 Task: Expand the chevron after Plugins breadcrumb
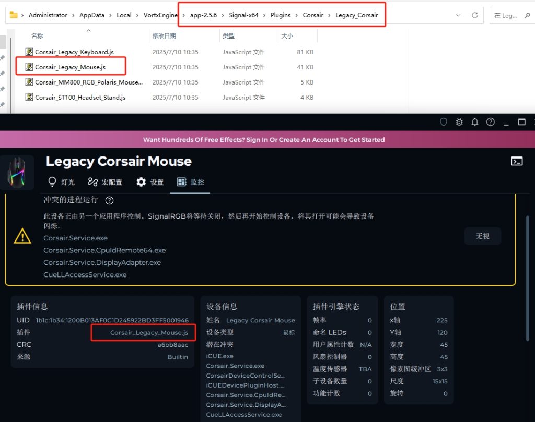point(297,15)
